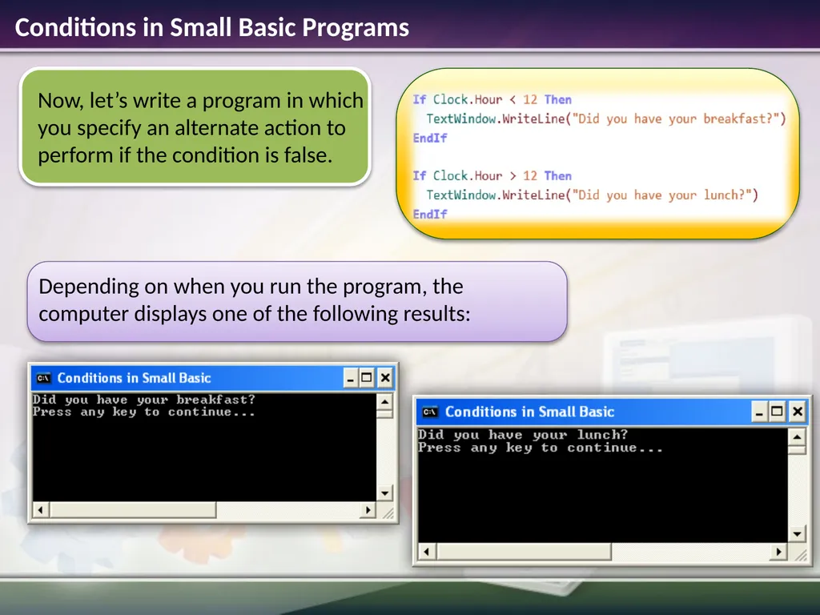820x615 pixels.
Task: Minimize the breakfast console window
Action: pos(351,378)
